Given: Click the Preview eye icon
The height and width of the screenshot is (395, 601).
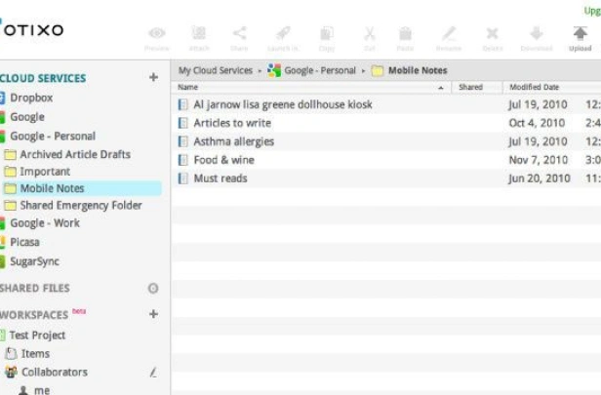Looking at the screenshot, I should coord(157,33).
